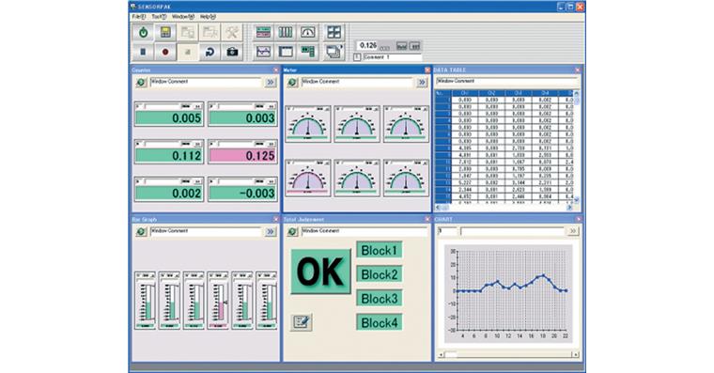Viewport: 714px width, 373px height.
Task: Click the green power connect icon
Action: pyautogui.click(x=143, y=32)
